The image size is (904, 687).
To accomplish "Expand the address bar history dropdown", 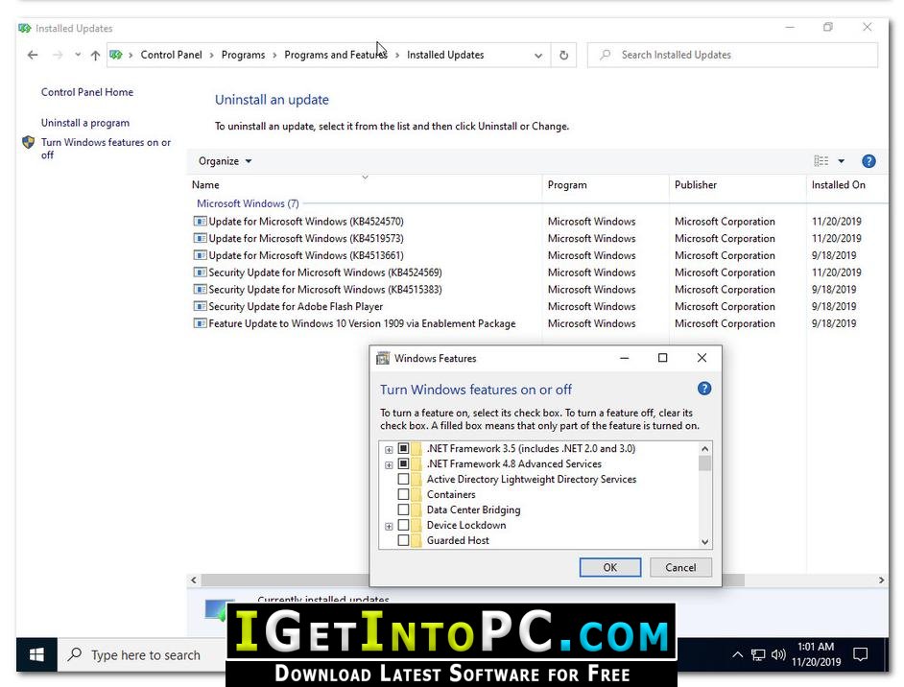I will click(x=538, y=56).
